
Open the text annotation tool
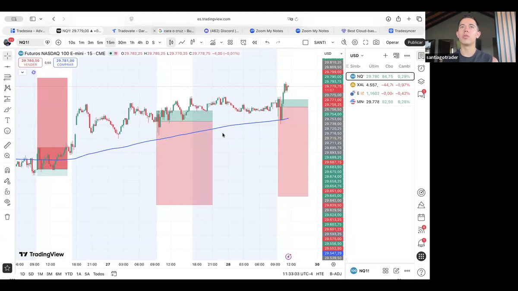(x=7, y=120)
